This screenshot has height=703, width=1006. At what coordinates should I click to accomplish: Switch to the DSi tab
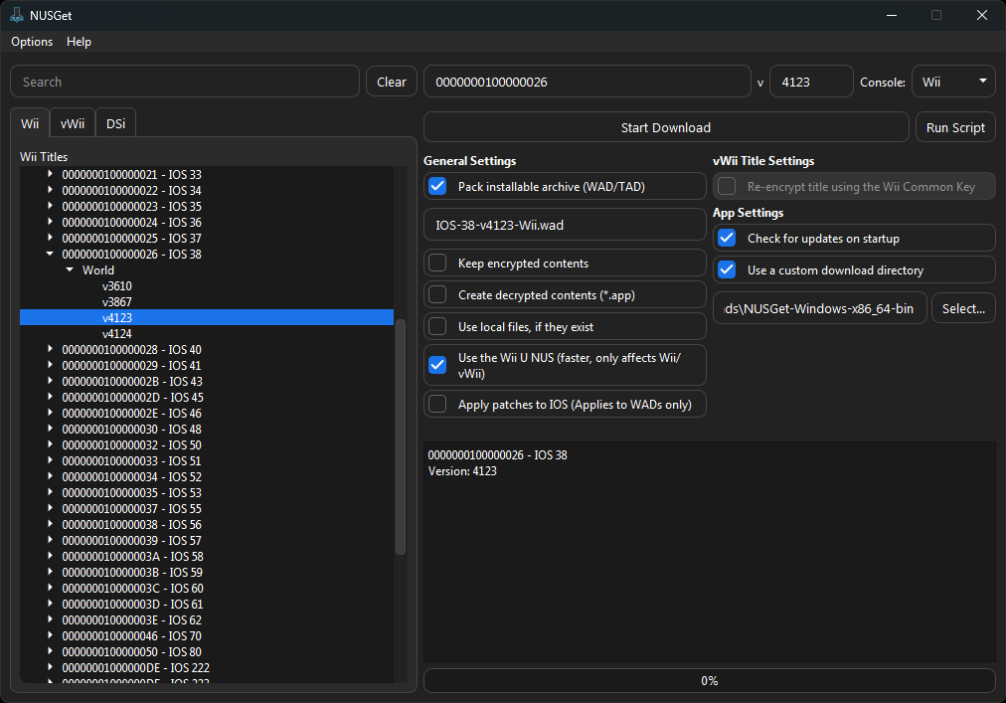115,123
